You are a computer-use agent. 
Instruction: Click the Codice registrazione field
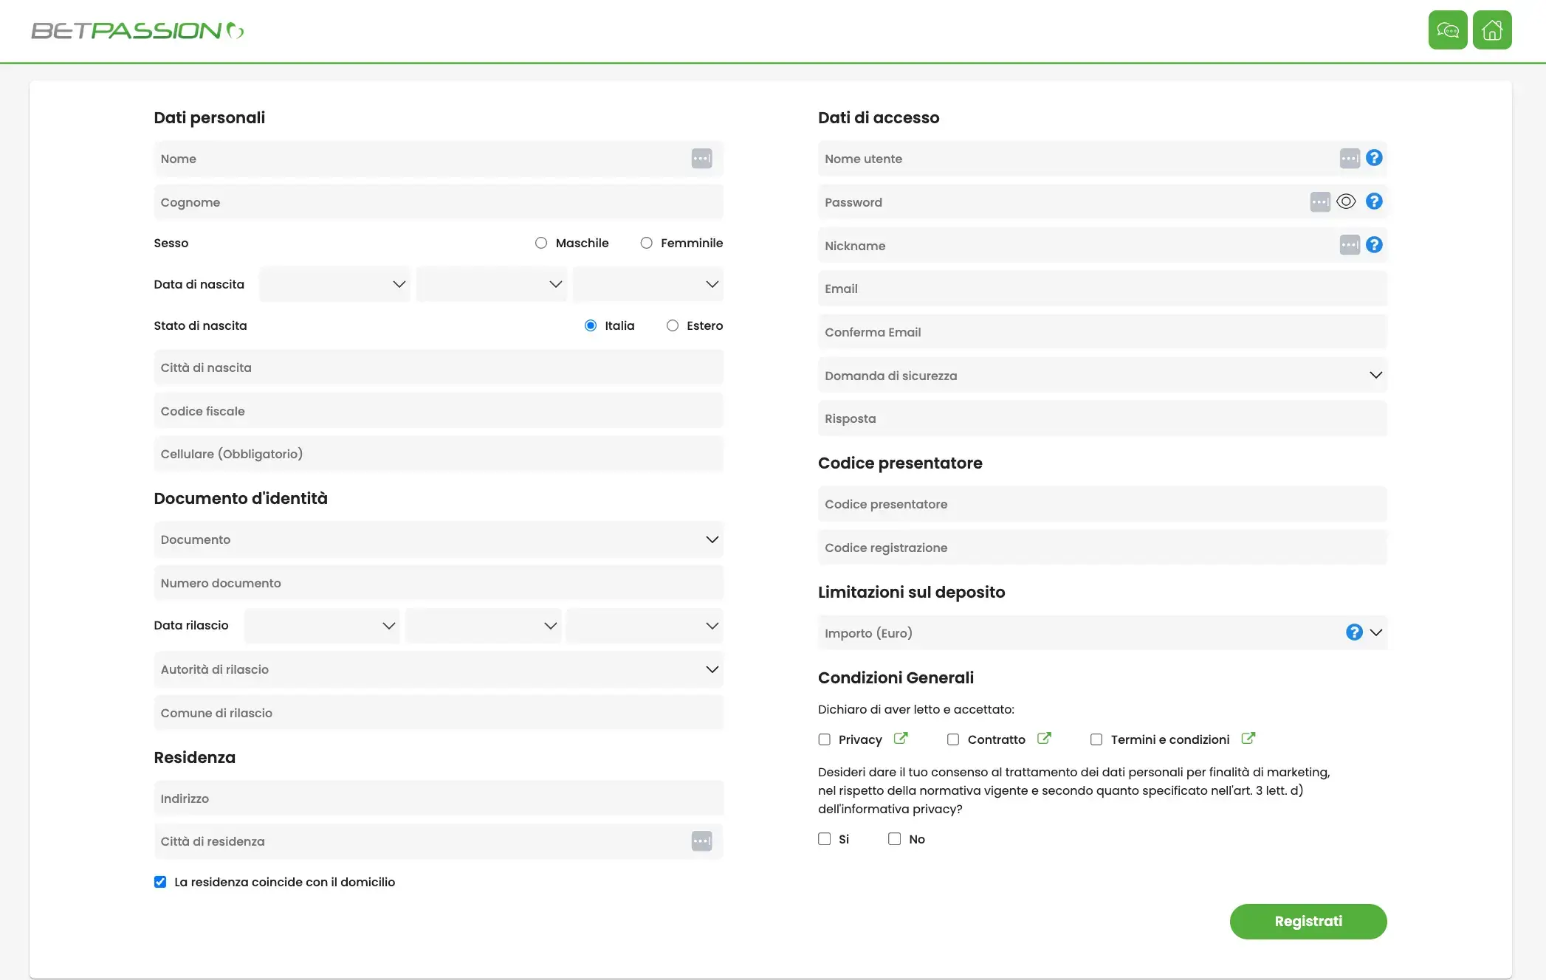[x=1102, y=548]
